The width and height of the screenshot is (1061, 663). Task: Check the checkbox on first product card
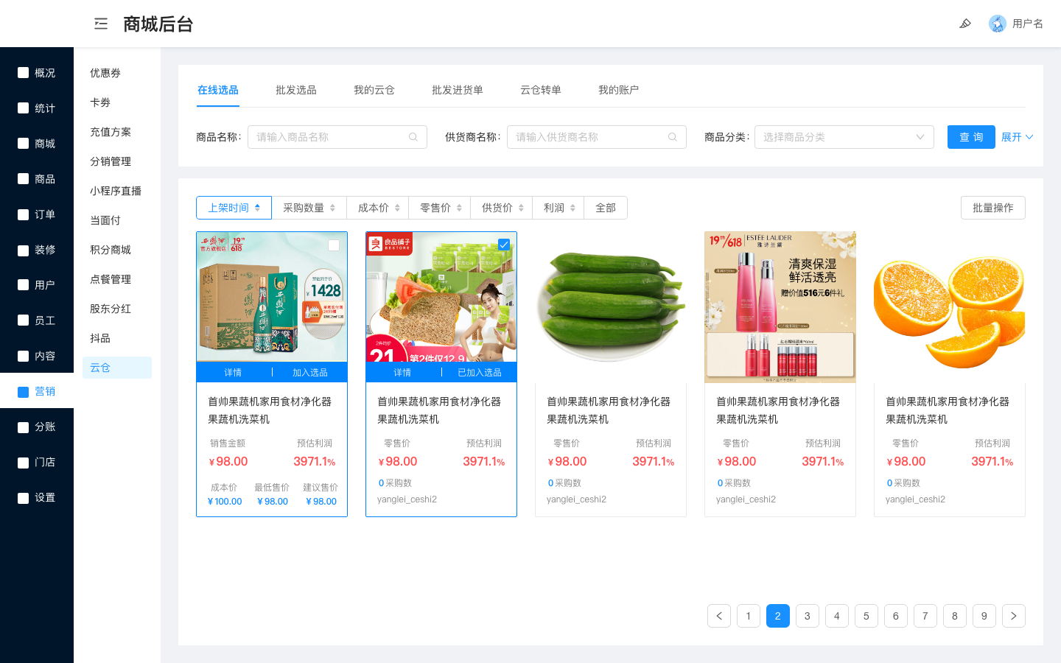tap(334, 245)
